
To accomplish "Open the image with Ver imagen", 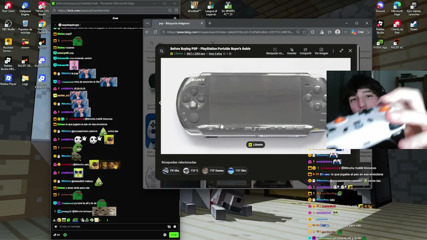I will coord(321,51).
